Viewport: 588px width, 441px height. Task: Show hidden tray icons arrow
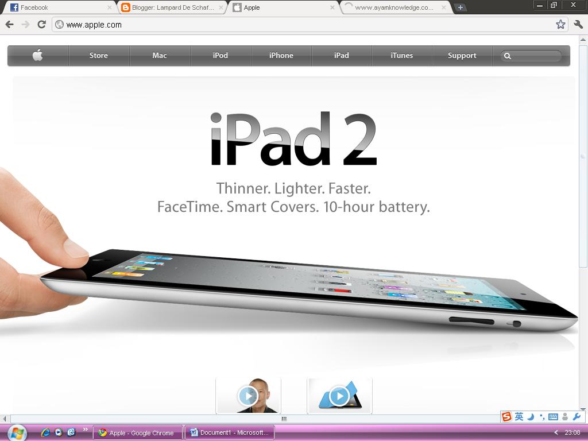(x=556, y=433)
